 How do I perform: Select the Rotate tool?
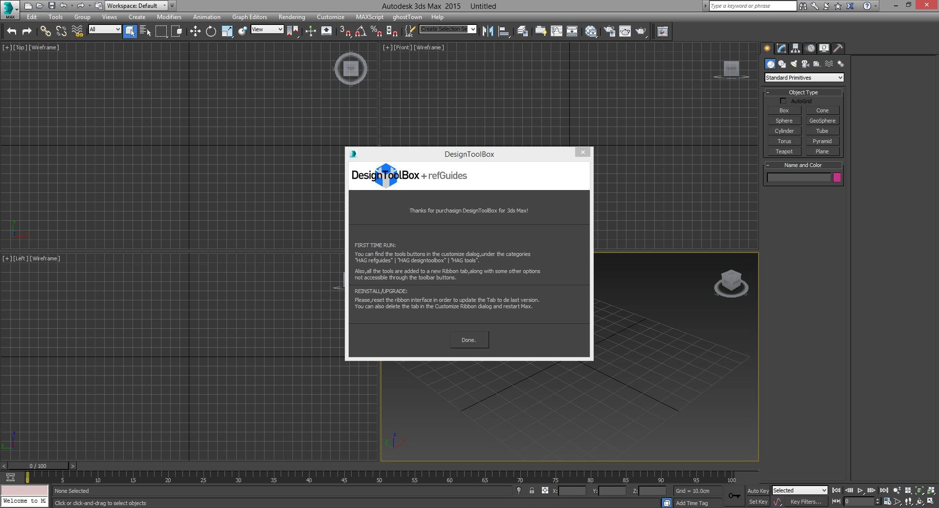pyautogui.click(x=211, y=31)
